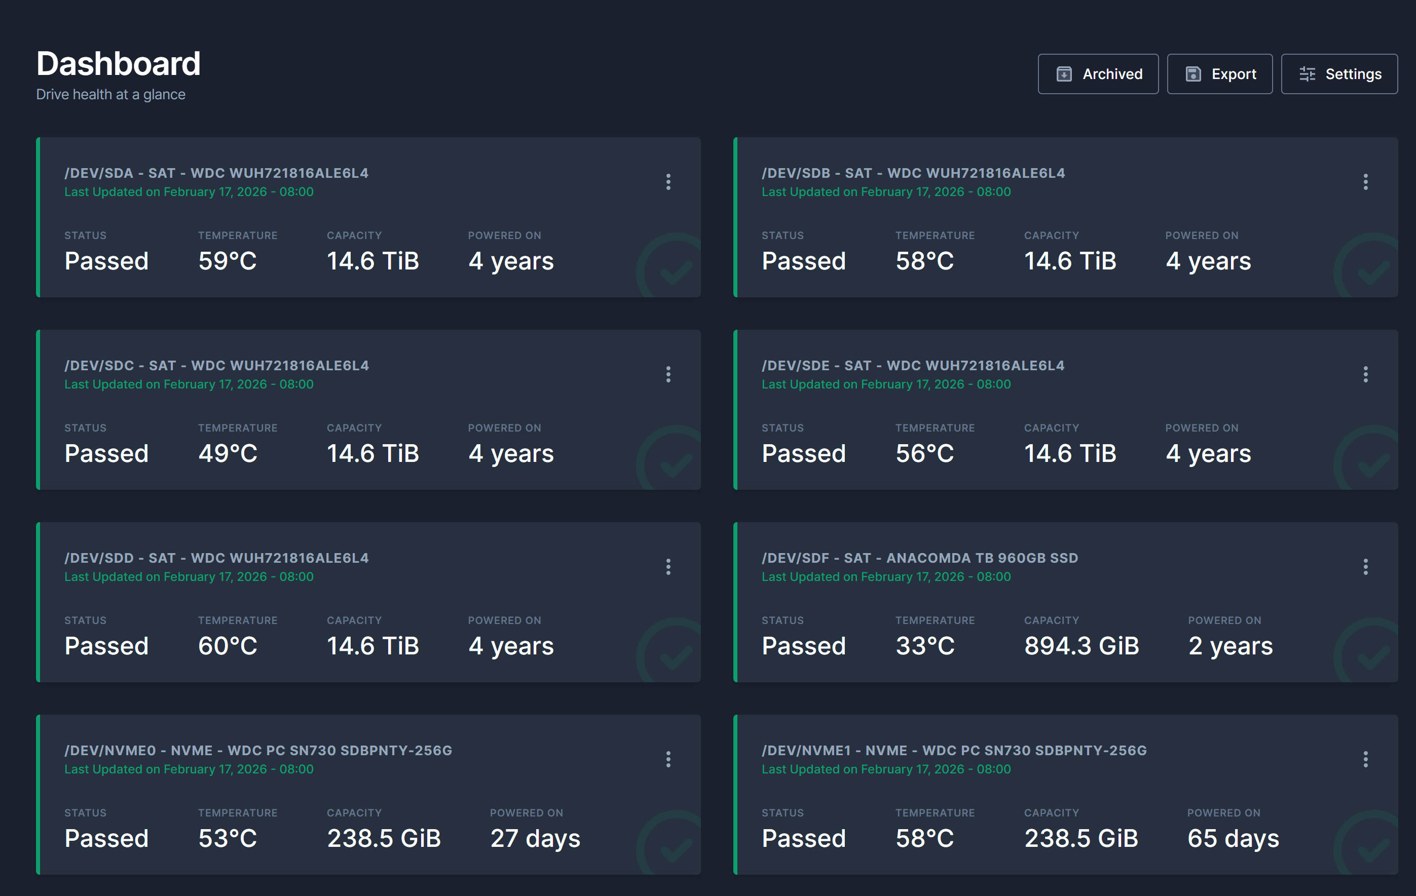Open the /DEV/NVME1 SN730 drive title
Screen dimensions: 1416x896
953,750
